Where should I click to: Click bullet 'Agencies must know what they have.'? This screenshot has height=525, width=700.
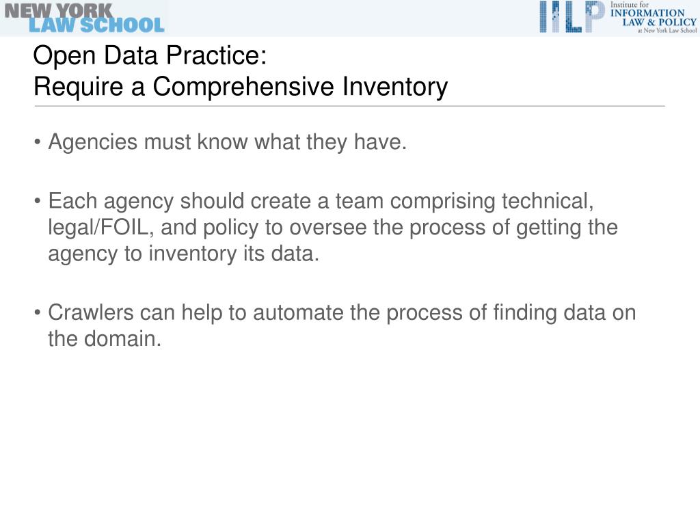[227, 142]
